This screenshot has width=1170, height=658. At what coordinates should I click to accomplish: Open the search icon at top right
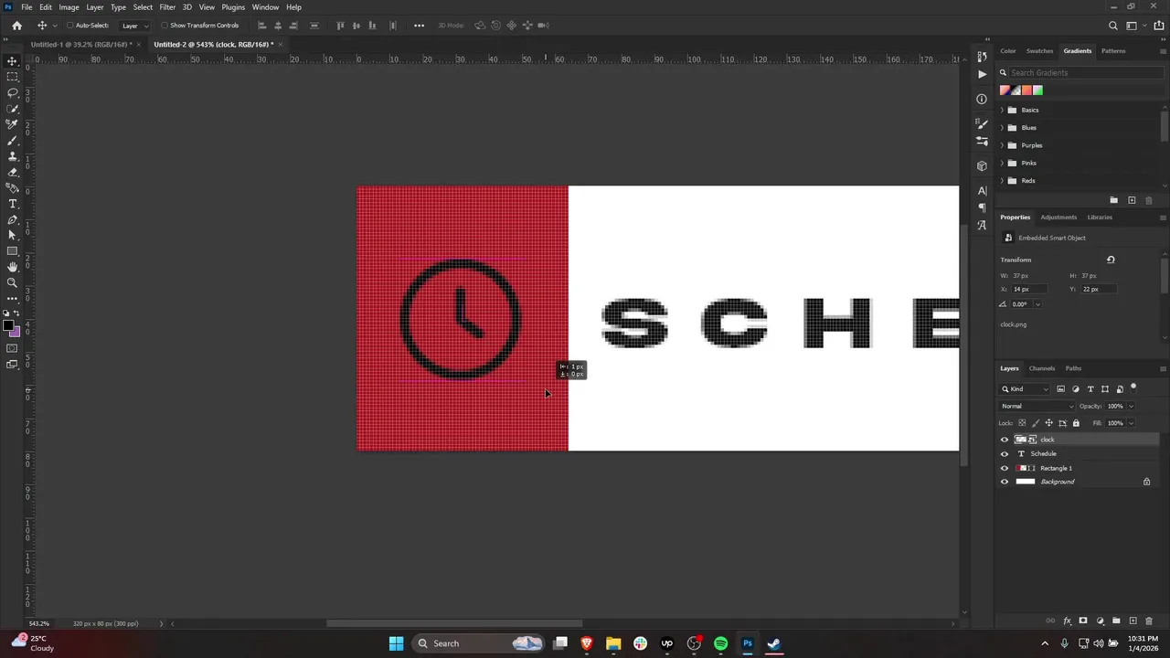click(x=1112, y=26)
